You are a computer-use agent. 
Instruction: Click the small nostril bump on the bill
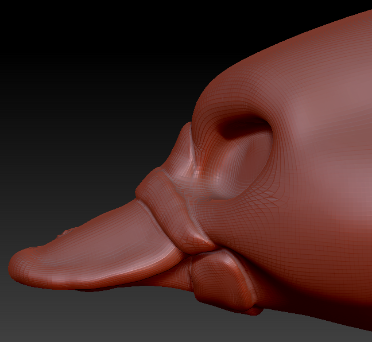tap(67, 231)
